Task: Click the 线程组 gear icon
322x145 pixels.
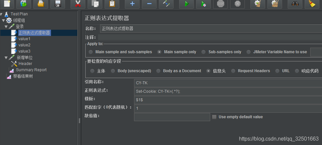Action: (9, 20)
